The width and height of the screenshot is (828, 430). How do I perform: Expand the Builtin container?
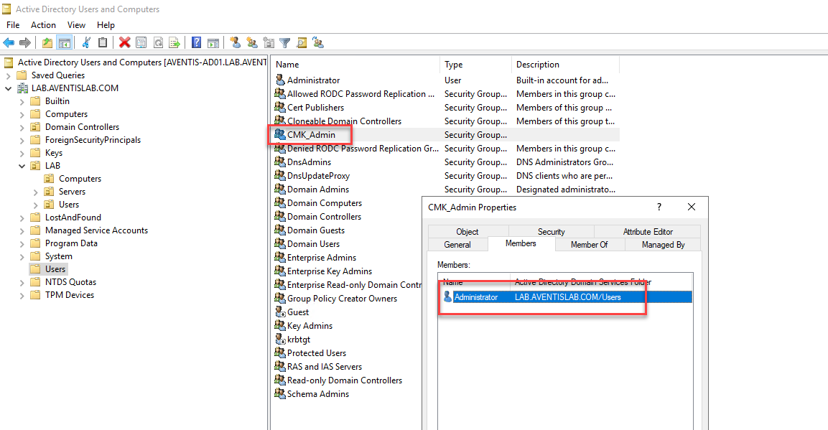22,101
